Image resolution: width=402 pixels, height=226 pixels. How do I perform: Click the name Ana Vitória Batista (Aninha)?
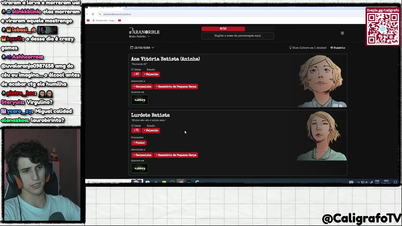[166, 59]
